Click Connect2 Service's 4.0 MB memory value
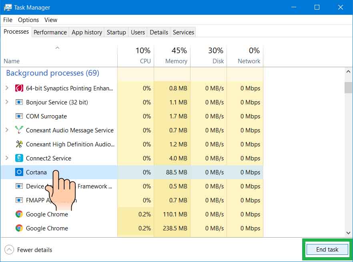The width and height of the screenshot is (353, 262). (179, 158)
